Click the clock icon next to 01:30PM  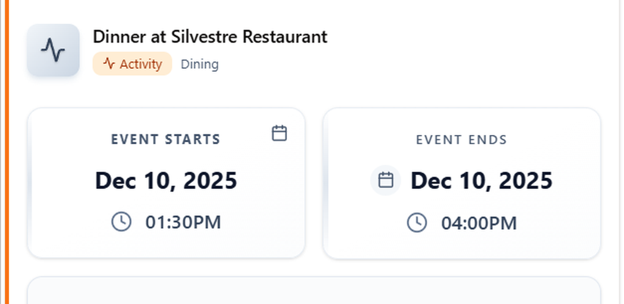click(121, 222)
